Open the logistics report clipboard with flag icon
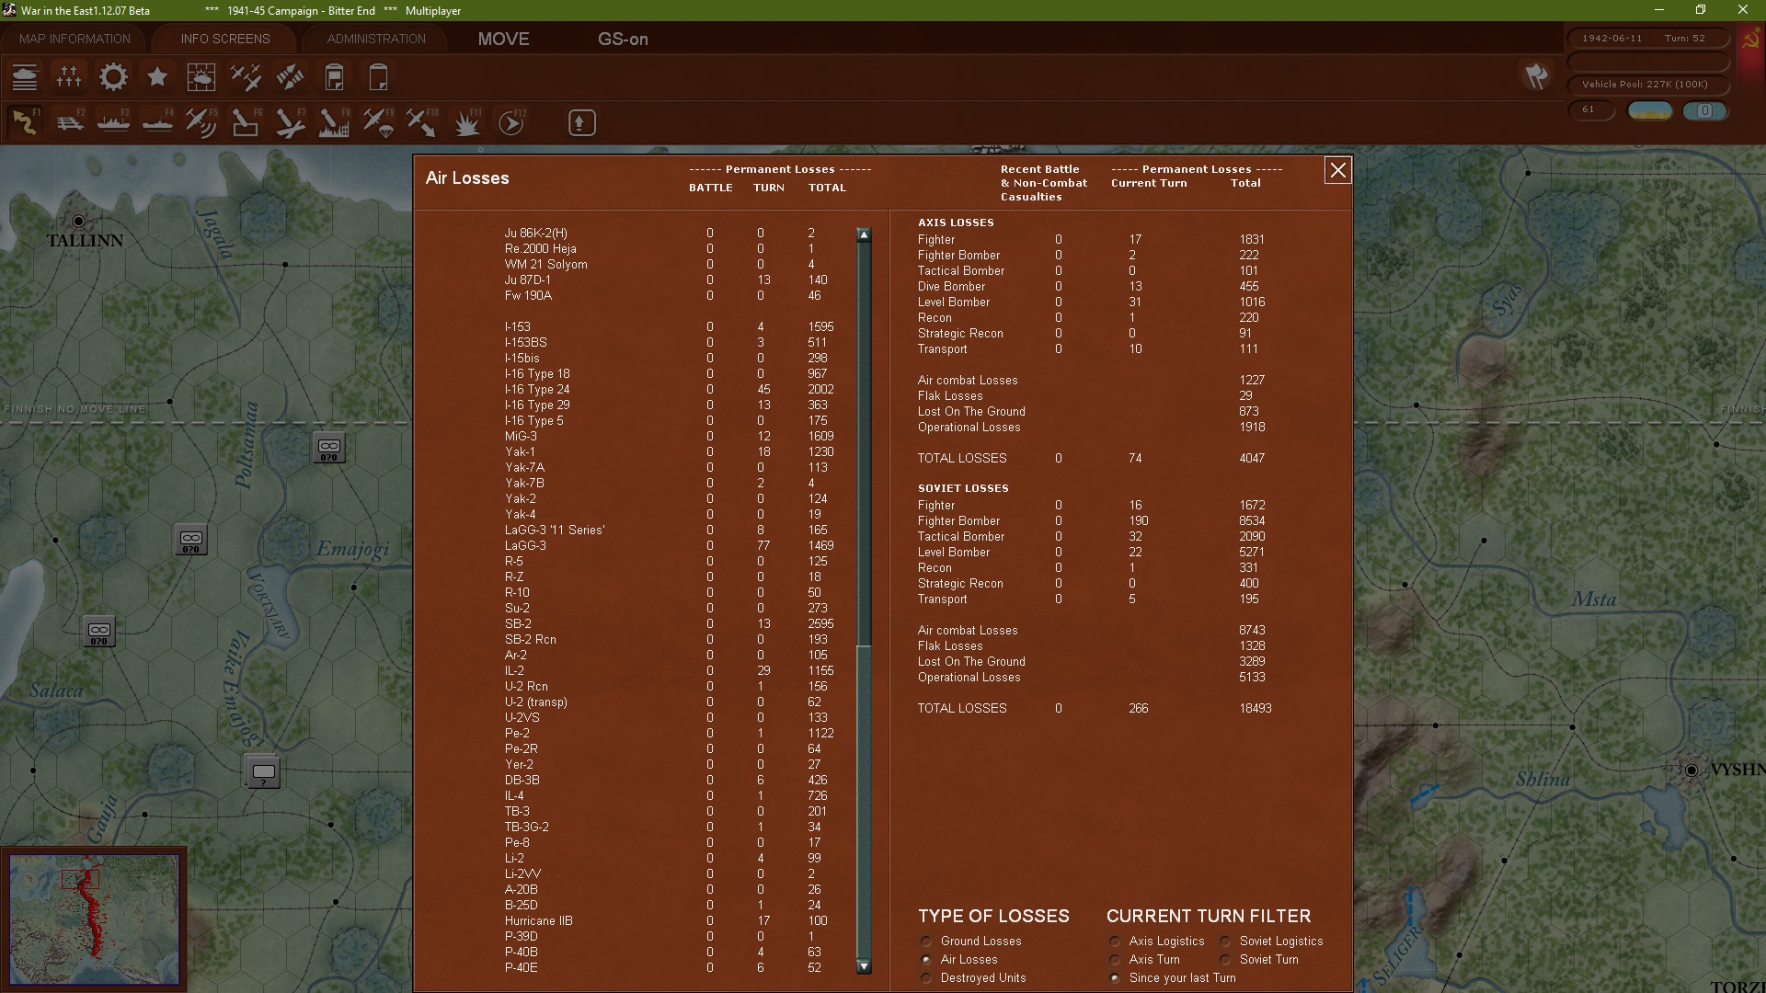 334,77
